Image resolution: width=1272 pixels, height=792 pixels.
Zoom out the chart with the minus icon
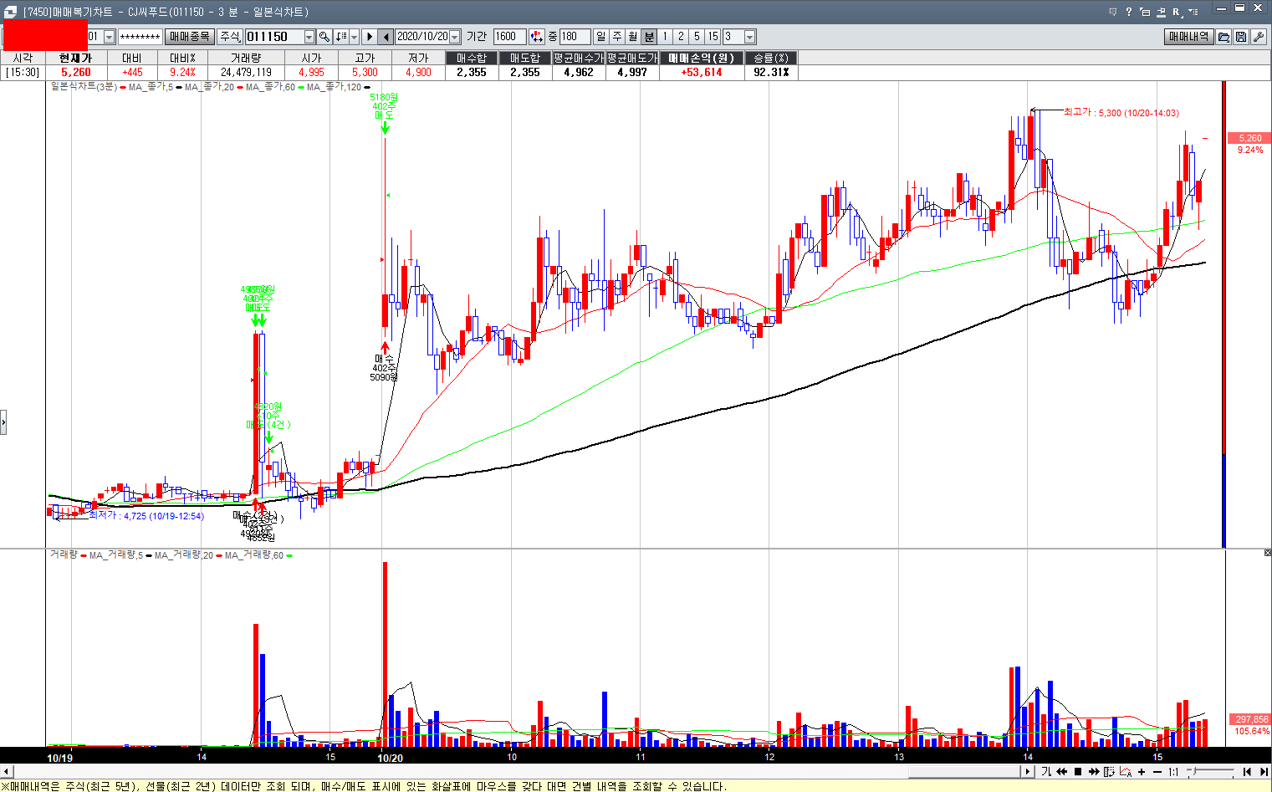1157,772
